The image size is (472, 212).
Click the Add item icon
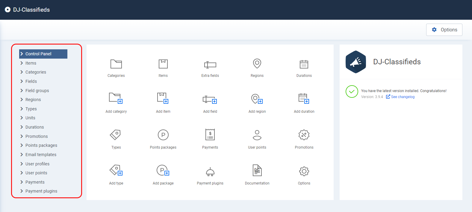click(x=163, y=98)
